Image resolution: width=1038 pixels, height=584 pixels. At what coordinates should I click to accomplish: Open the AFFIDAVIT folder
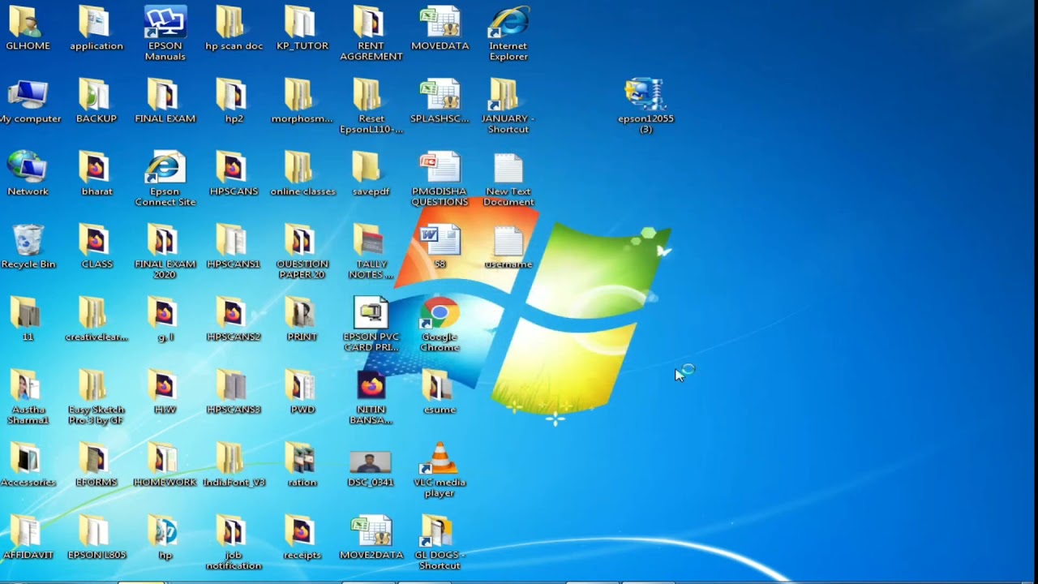pos(28,537)
